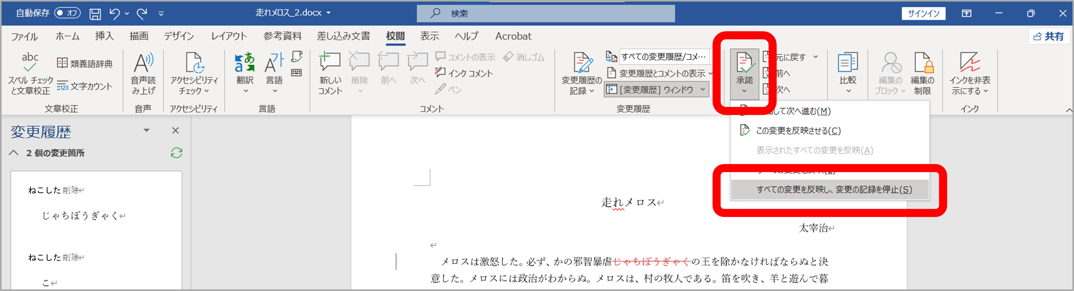Click the IME pad keyboard icon
Viewport: 1074px width, 291px height.
[x=296, y=73]
